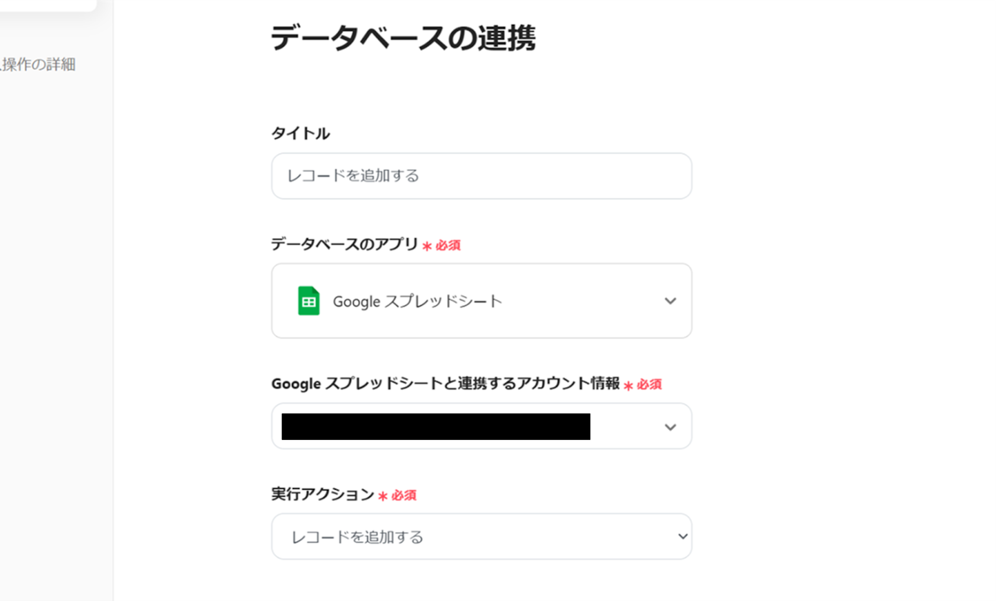Open 操作の詳細 in the left sidebar

[x=39, y=65]
